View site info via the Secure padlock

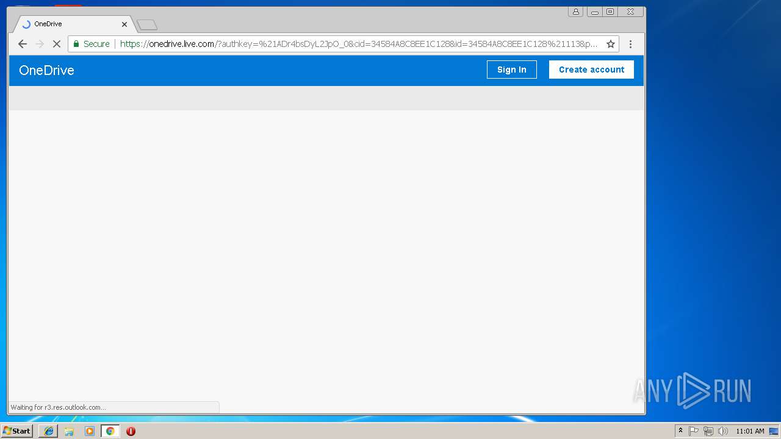92,44
